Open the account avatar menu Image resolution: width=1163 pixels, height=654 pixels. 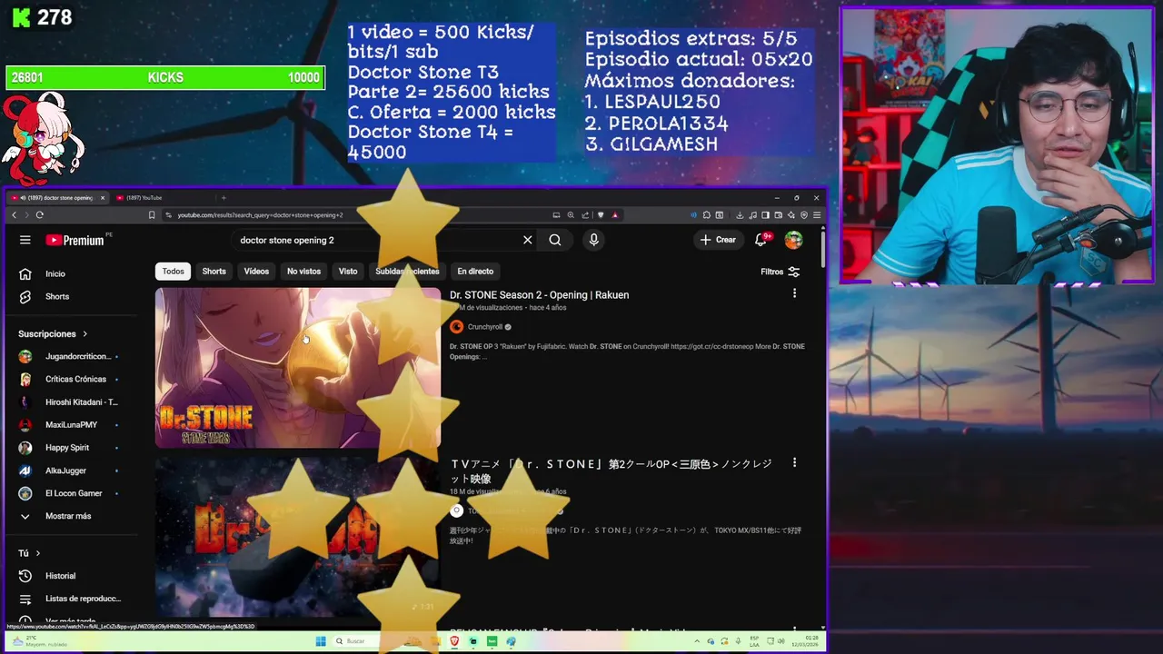(793, 240)
